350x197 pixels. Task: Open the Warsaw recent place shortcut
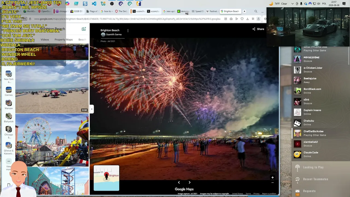[8, 105]
